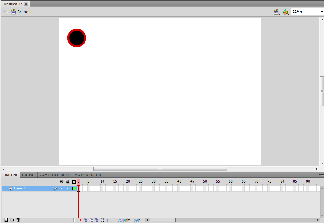Click the stage vertical scrollbar thumb
The width and height of the screenshot is (324, 223).
point(322,91)
